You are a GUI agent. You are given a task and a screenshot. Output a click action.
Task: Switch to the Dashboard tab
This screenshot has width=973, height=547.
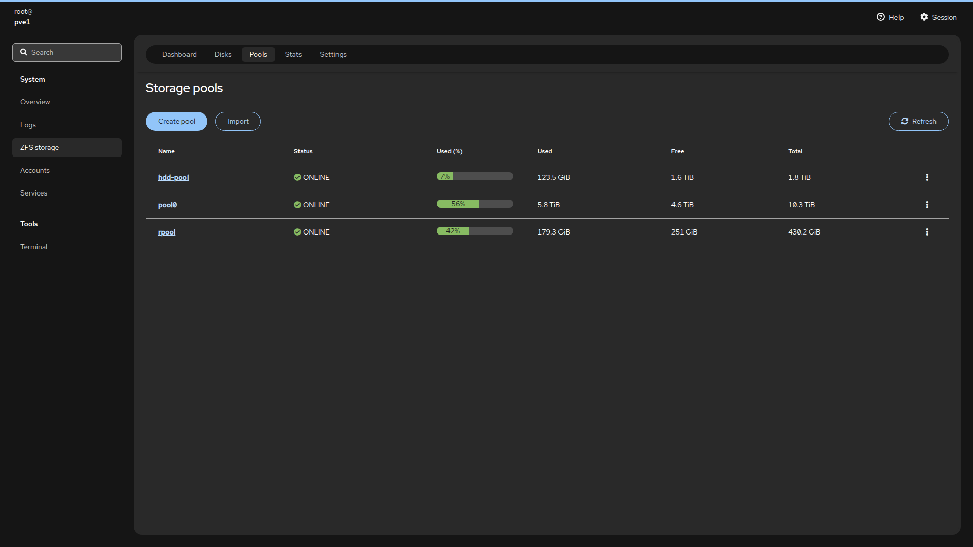(x=179, y=54)
